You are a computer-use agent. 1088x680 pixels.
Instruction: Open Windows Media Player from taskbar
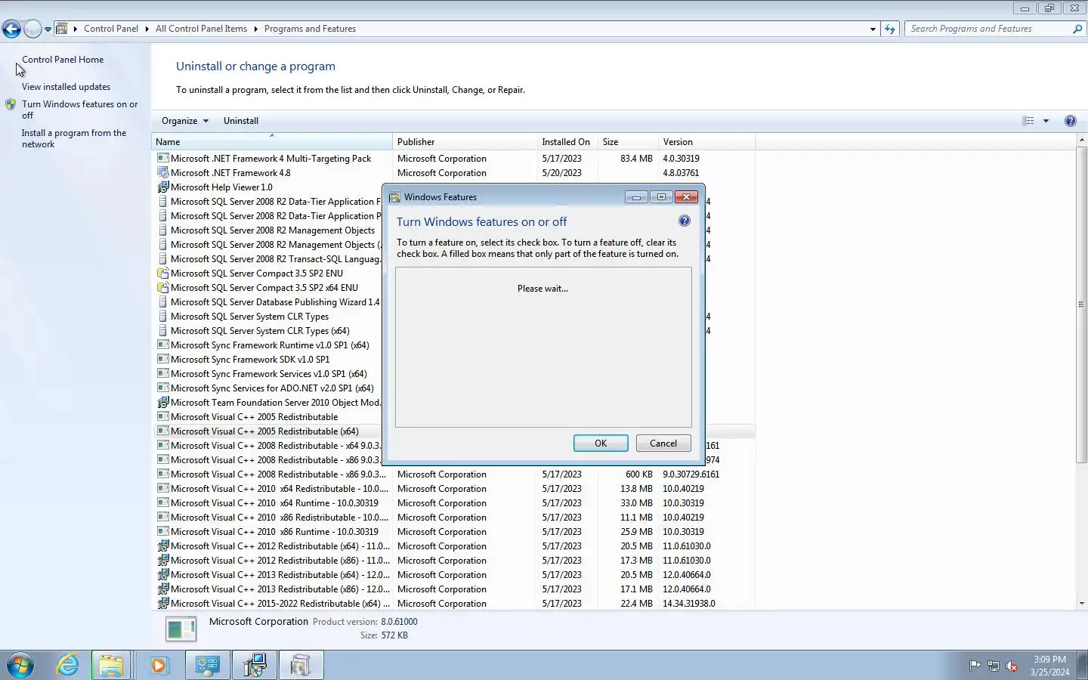[159, 666]
